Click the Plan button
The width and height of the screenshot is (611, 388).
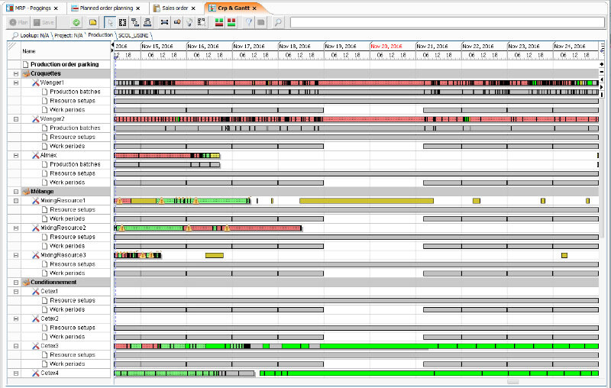[18, 22]
